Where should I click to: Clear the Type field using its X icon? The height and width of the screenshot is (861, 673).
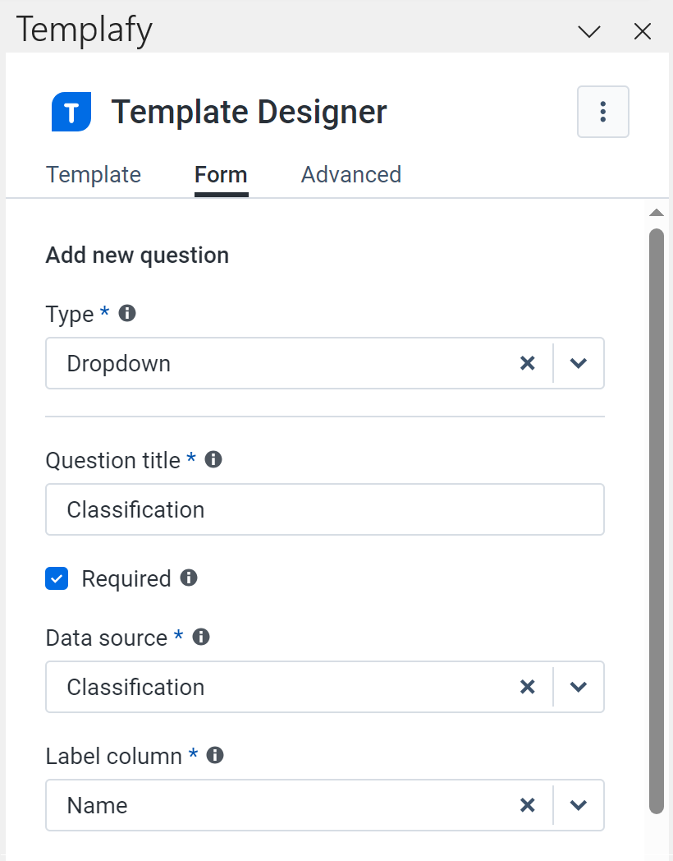pyautogui.click(x=528, y=362)
